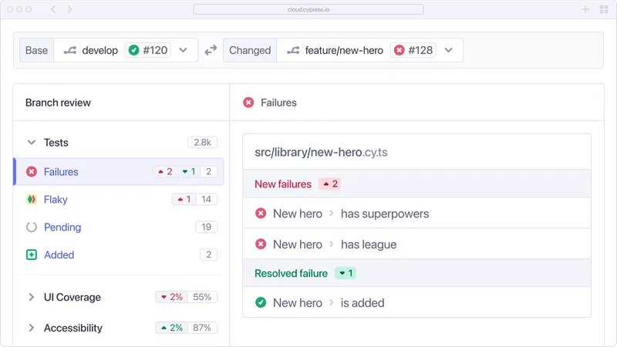The width and height of the screenshot is (617, 347).
Task: Click the #128 run badge
Action: click(413, 50)
